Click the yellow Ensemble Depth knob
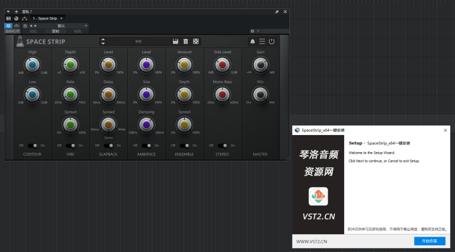 pyautogui.click(x=184, y=95)
